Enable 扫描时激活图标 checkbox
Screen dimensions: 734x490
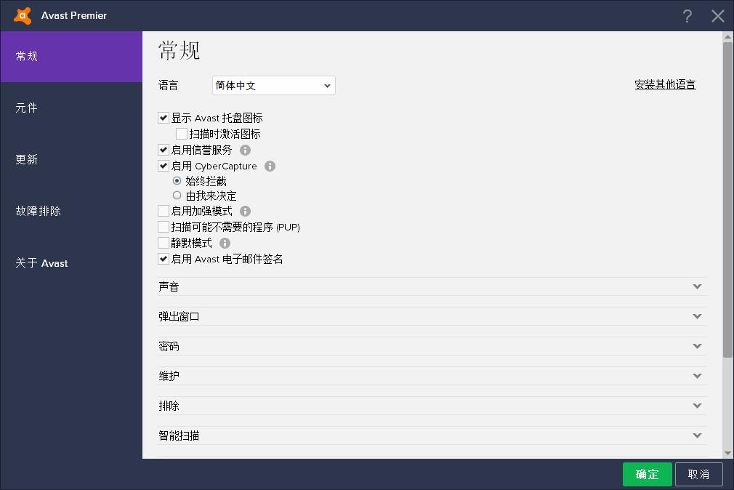[x=182, y=134]
